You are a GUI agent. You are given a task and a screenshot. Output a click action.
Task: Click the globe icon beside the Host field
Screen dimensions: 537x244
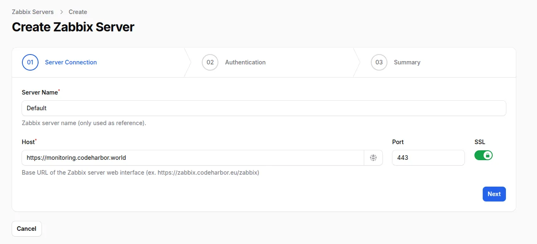click(373, 158)
